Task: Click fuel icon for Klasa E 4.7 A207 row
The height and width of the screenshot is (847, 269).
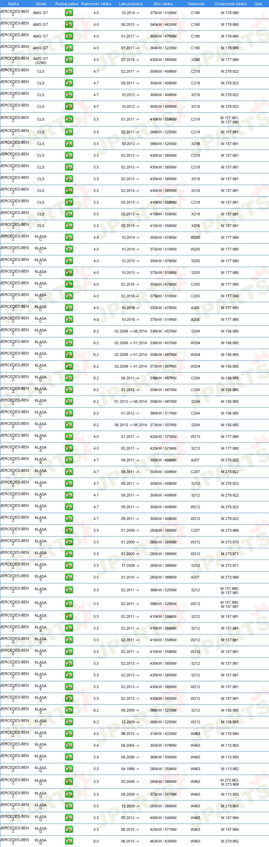Action: (69, 460)
